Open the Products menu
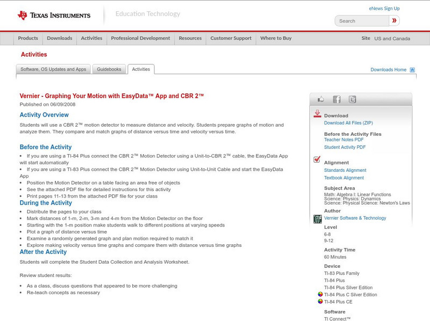430x321 pixels. (28, 38)
